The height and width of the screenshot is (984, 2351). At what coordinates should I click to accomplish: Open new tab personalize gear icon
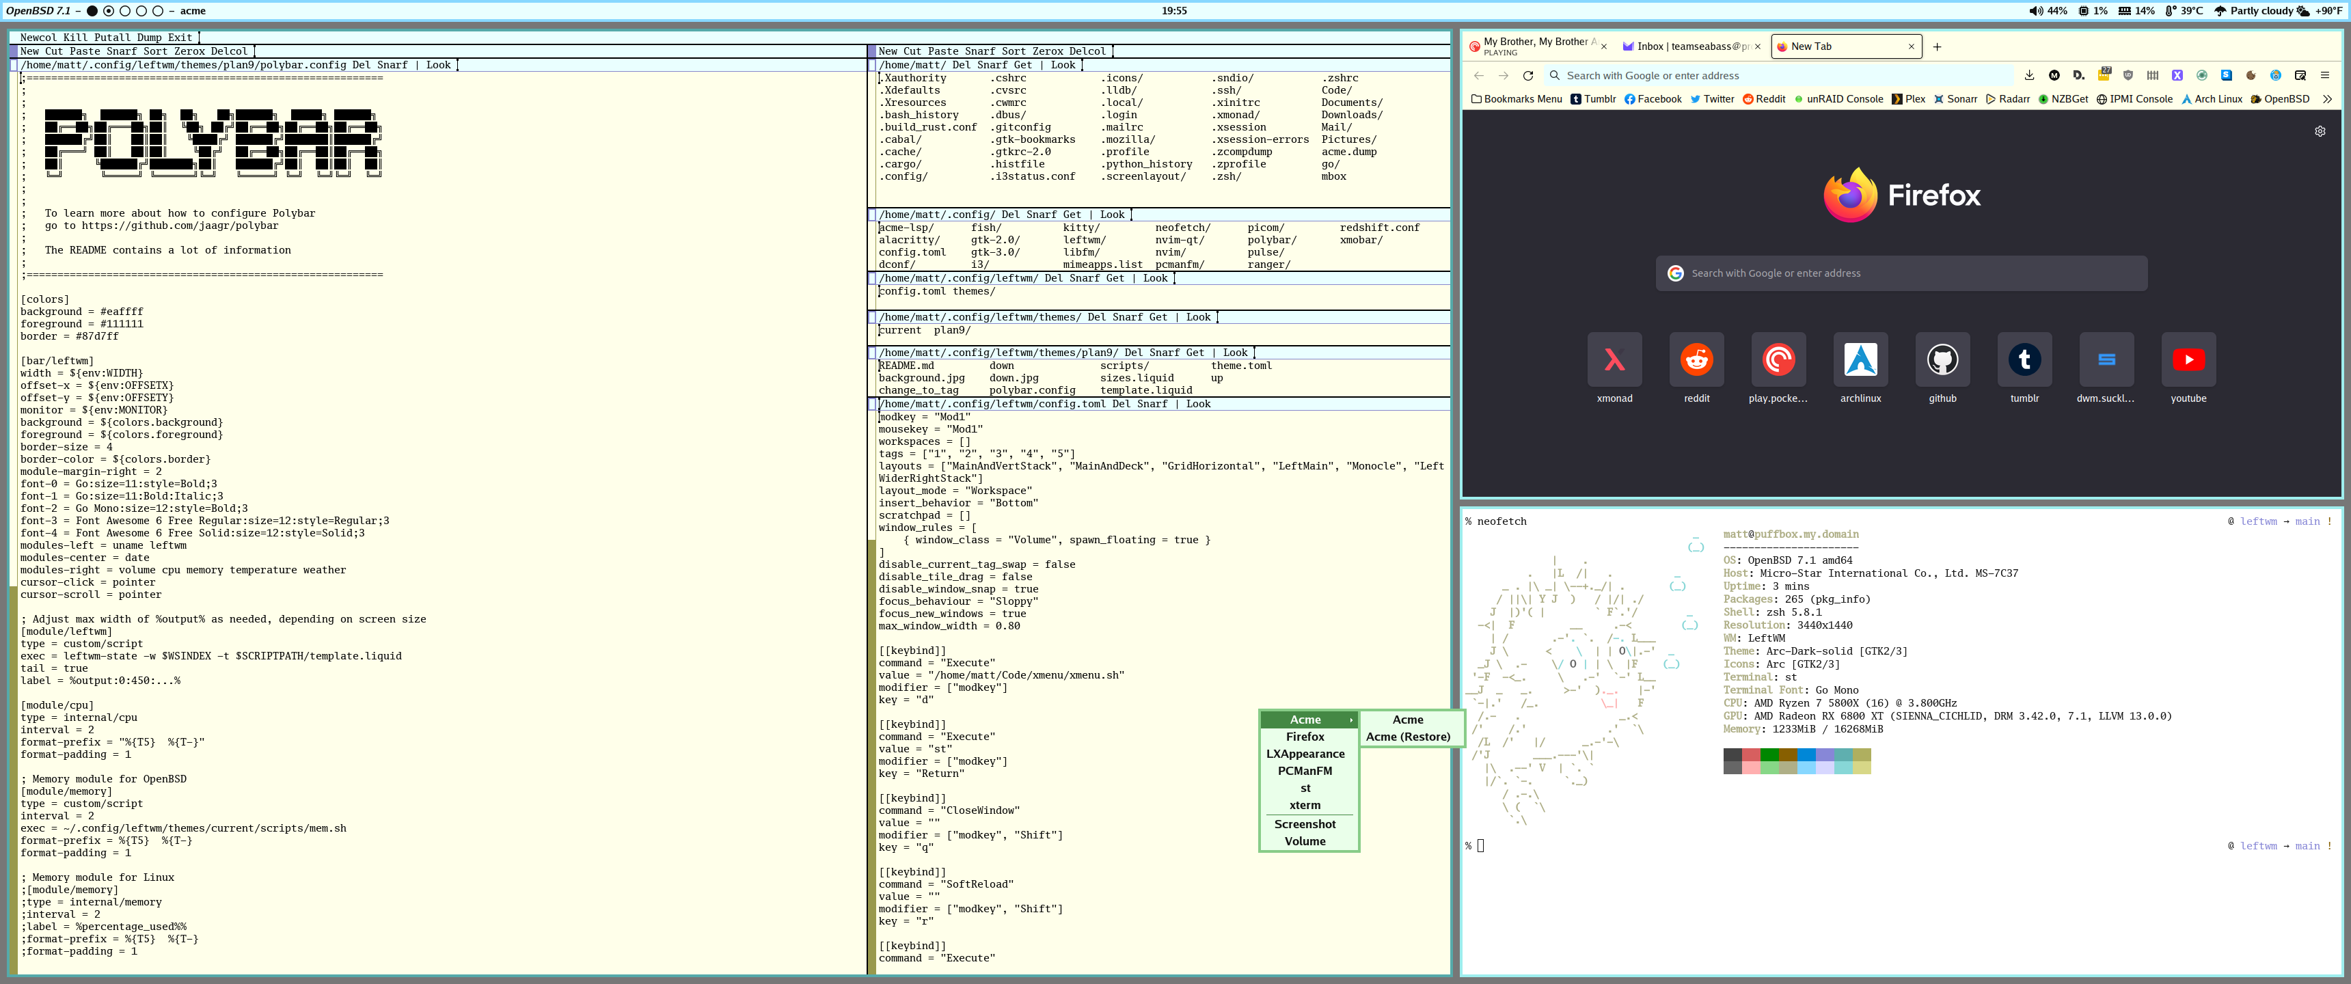(2320, 131)
